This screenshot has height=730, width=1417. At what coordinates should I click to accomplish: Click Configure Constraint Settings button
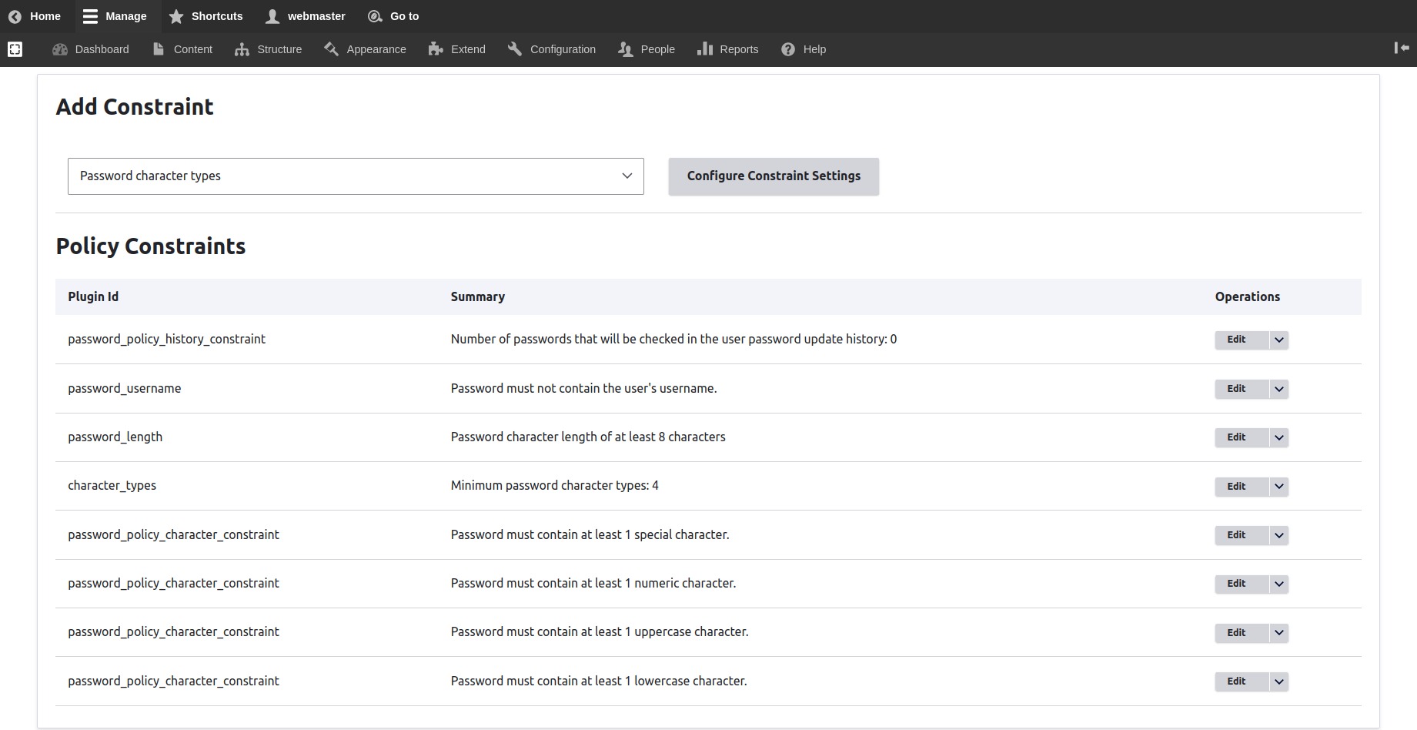pos(774,176)
